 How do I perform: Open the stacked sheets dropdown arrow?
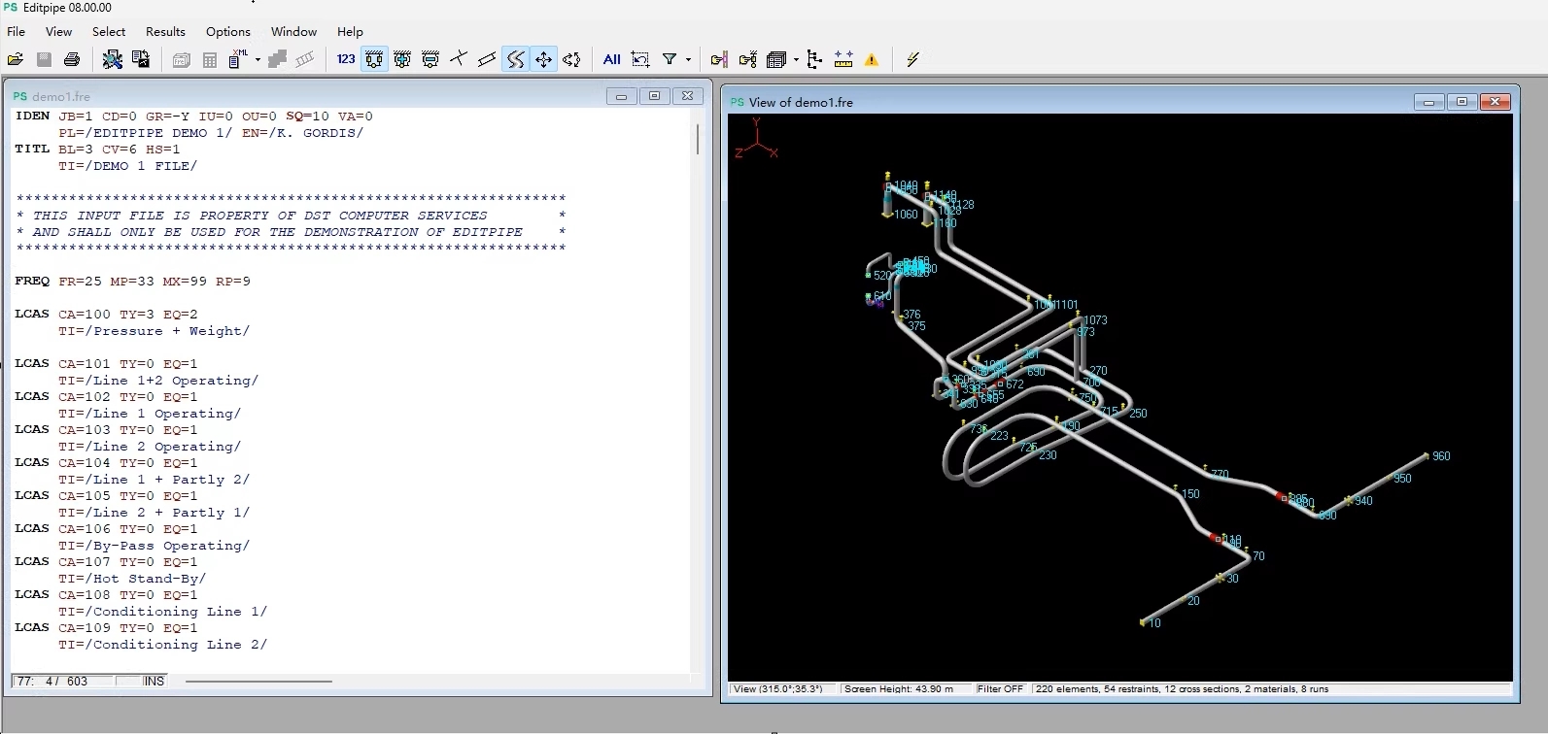click(x=796, y=59)
